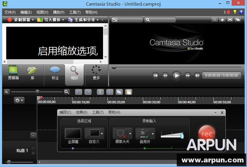Open the 编辑(E) menu

coord(26,12)
